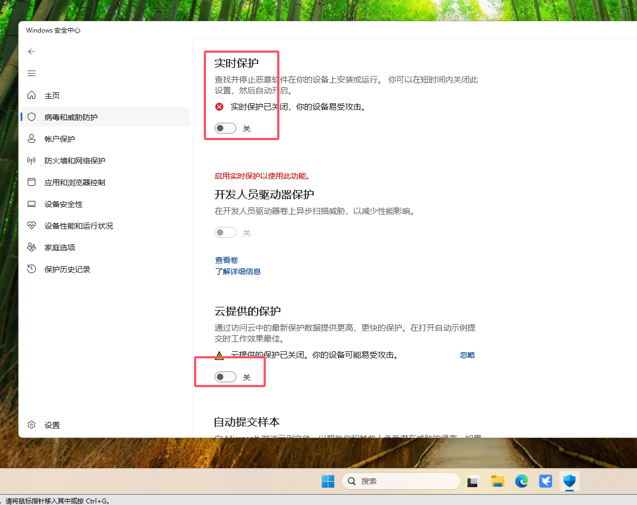Open the hamburger navigation menu
The width and height of the screenshot is (637, 505).
click(x=32, y=73)
